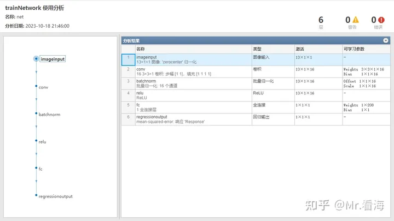This screenshot has height=221, width=394.
Task: Select the conv node in graph
Action: (43, 87)
